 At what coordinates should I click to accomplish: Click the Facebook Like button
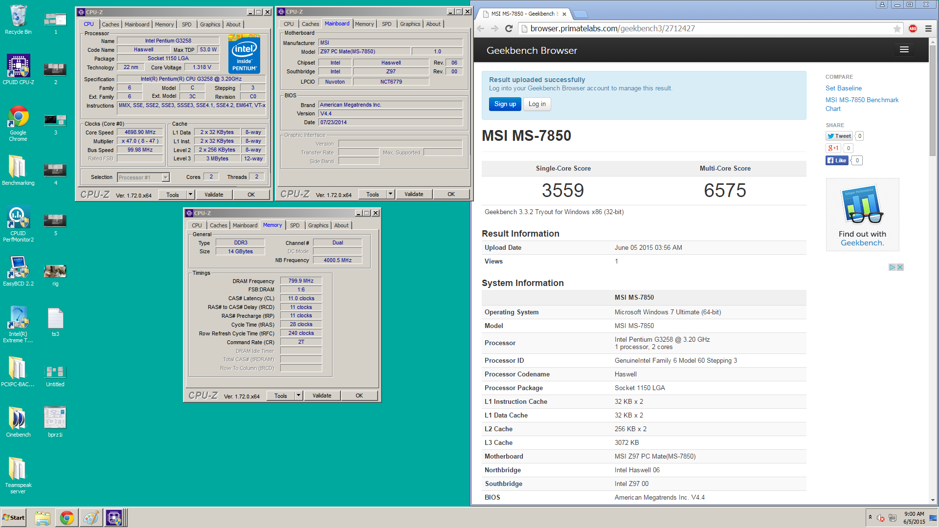[x=837, y=160]
